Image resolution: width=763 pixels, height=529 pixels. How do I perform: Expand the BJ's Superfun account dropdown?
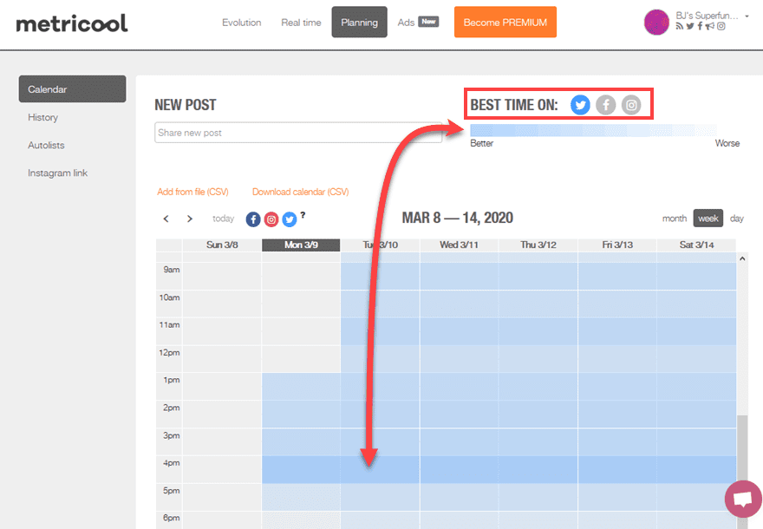(747, 17)
